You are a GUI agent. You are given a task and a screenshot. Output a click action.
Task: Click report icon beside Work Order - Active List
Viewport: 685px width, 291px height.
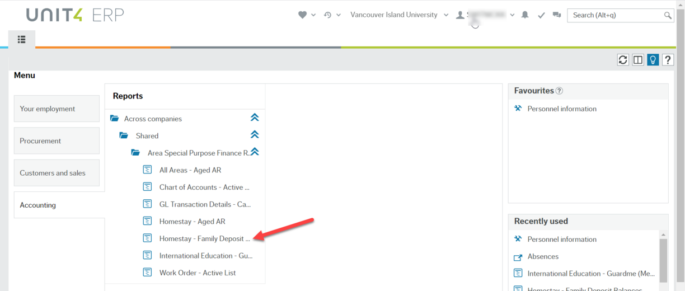(x=148, y=273)
